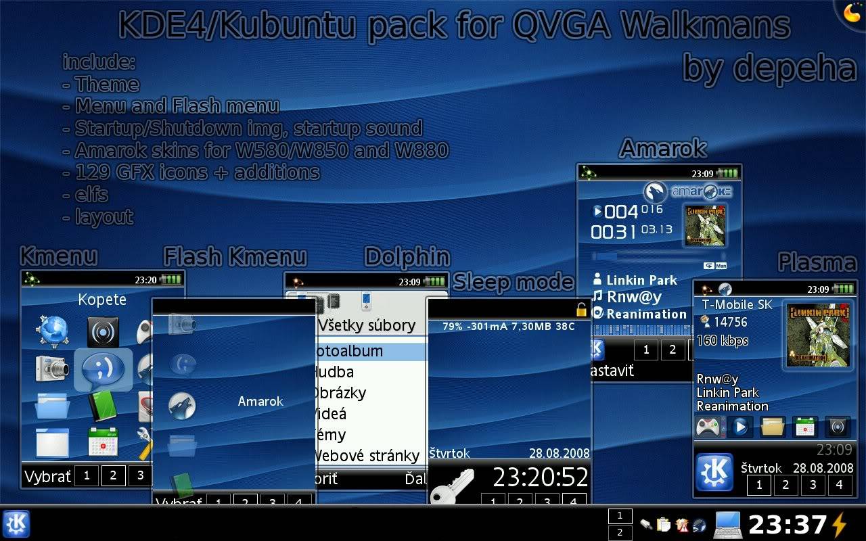The image size is (866, 541).
Task: Select the Videá folder in Dolphin
Action: tap(332, 414)
